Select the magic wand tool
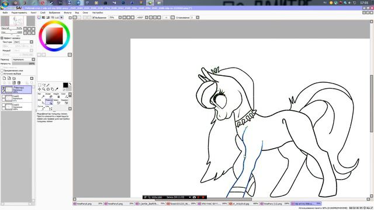The image size is (374, 210). click(x=48, y=85)
